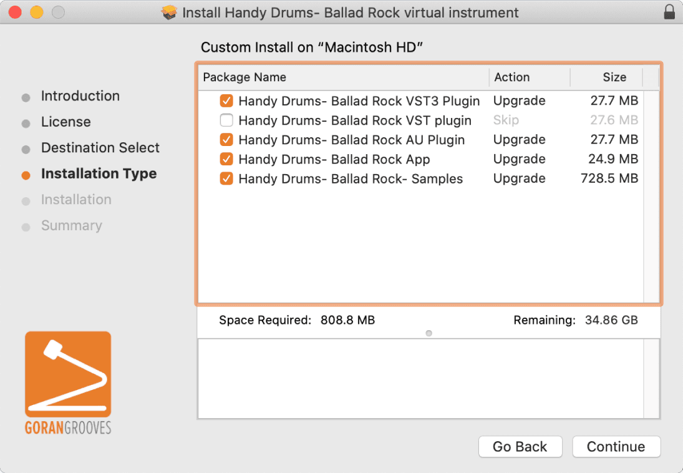The height and width of the screenshot is (473, 683).
Task: Select the License step in sidebar
Action: pyautogui.click(x=65, y=122)
